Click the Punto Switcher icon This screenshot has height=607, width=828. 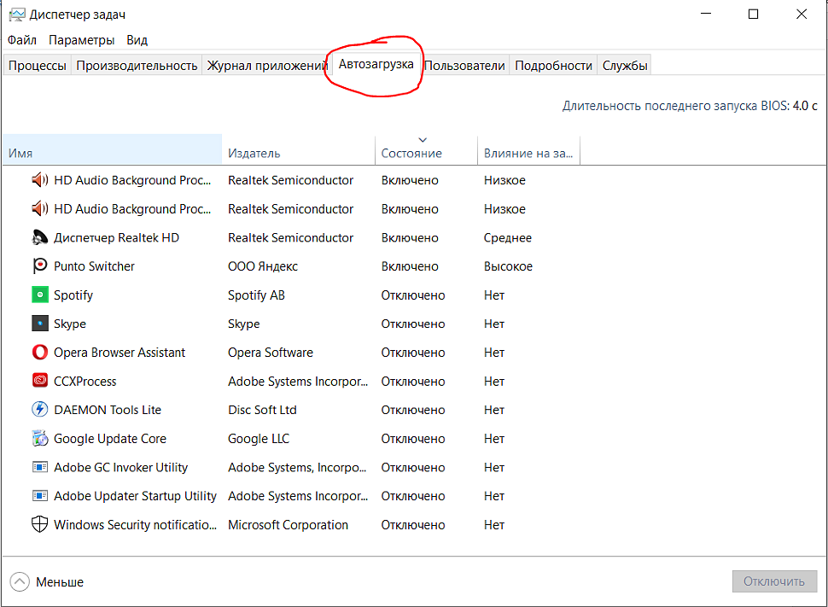point(39,266)
